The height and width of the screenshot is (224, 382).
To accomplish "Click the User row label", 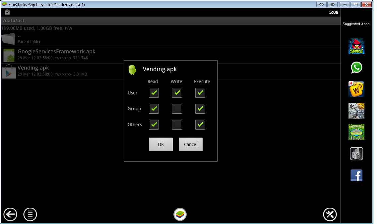I will coord(133,93).
